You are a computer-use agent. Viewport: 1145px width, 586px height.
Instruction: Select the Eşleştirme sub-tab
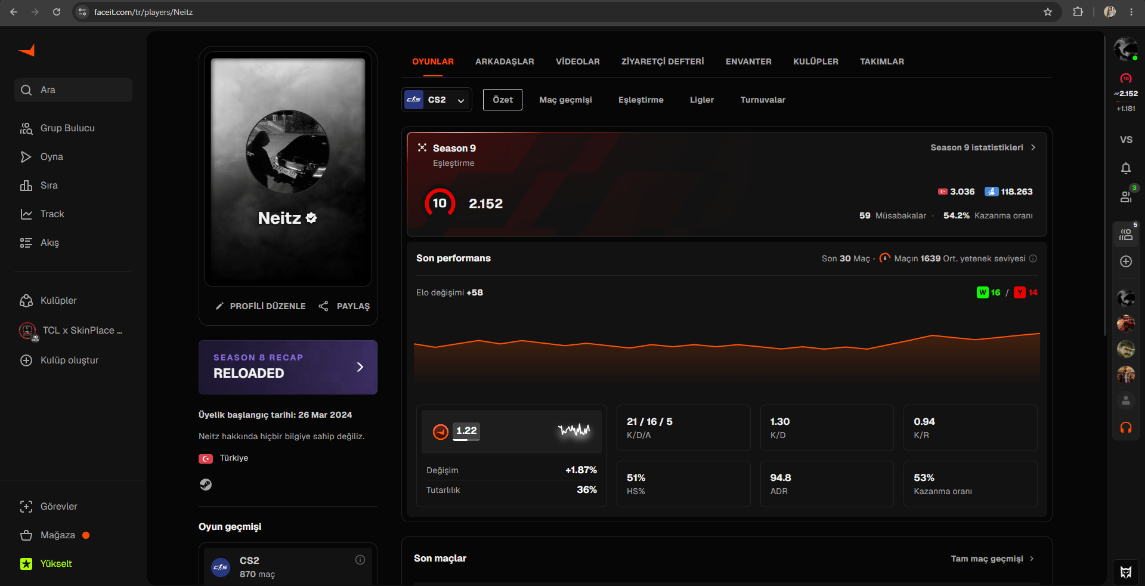[641, 100]
